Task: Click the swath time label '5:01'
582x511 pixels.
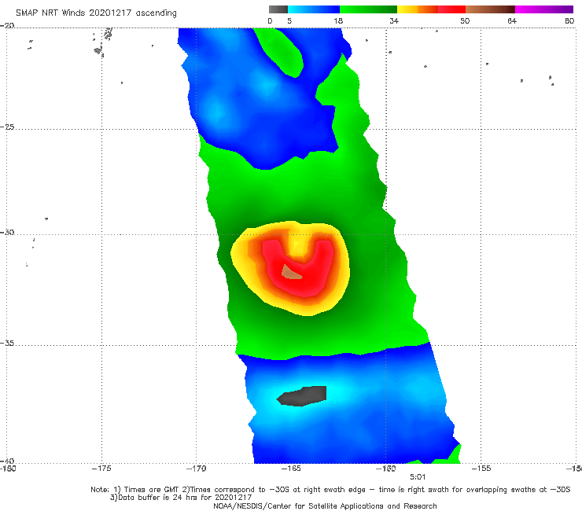Action: click(x=418, y=477)
